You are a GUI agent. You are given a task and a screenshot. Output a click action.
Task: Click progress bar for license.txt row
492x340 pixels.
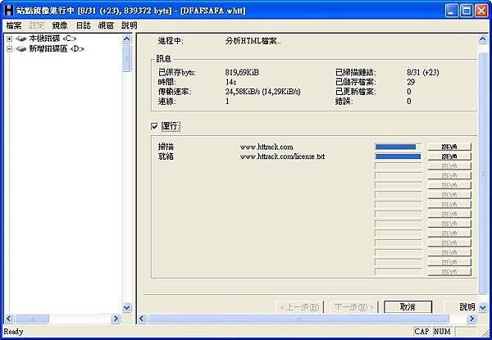pyautogui.click(x=399, y=156)
